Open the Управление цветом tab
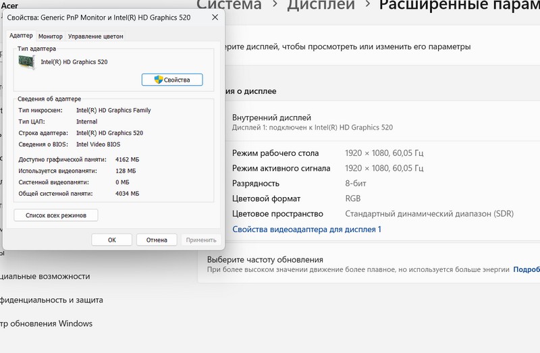 click(95, 36)
